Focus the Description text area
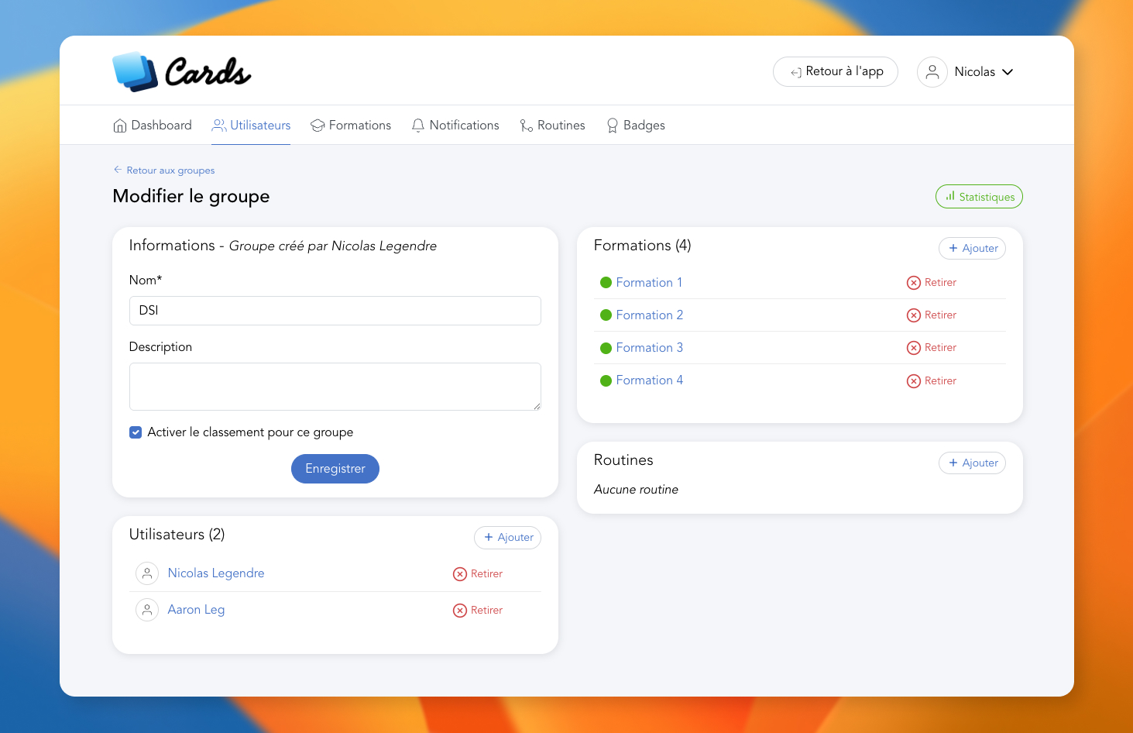This screenshot has width=1133, height=733. point(335,386)
